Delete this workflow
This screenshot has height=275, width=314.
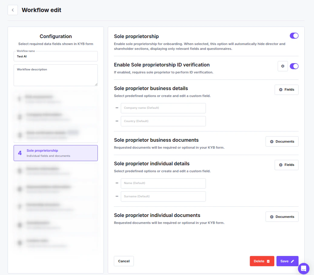coord(262,261)
